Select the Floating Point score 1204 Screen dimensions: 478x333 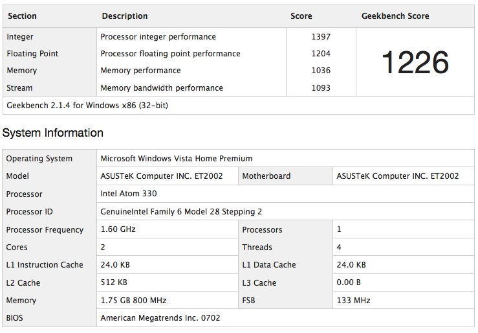(x=321, y=54)
